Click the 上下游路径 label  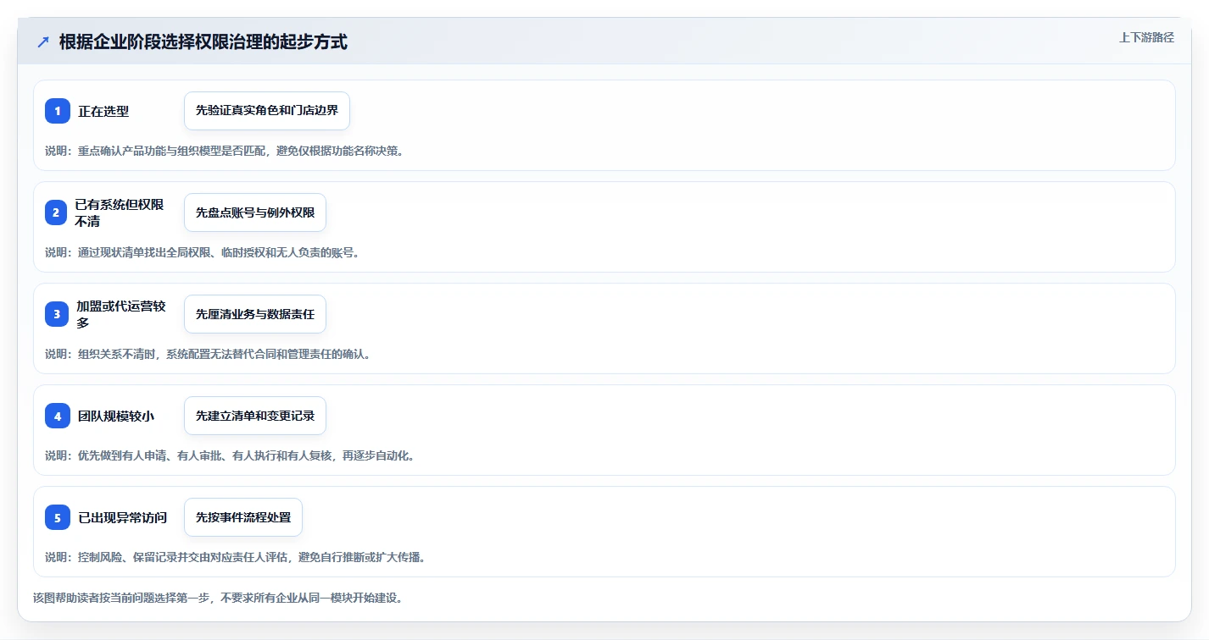[x=1146, y=37]
